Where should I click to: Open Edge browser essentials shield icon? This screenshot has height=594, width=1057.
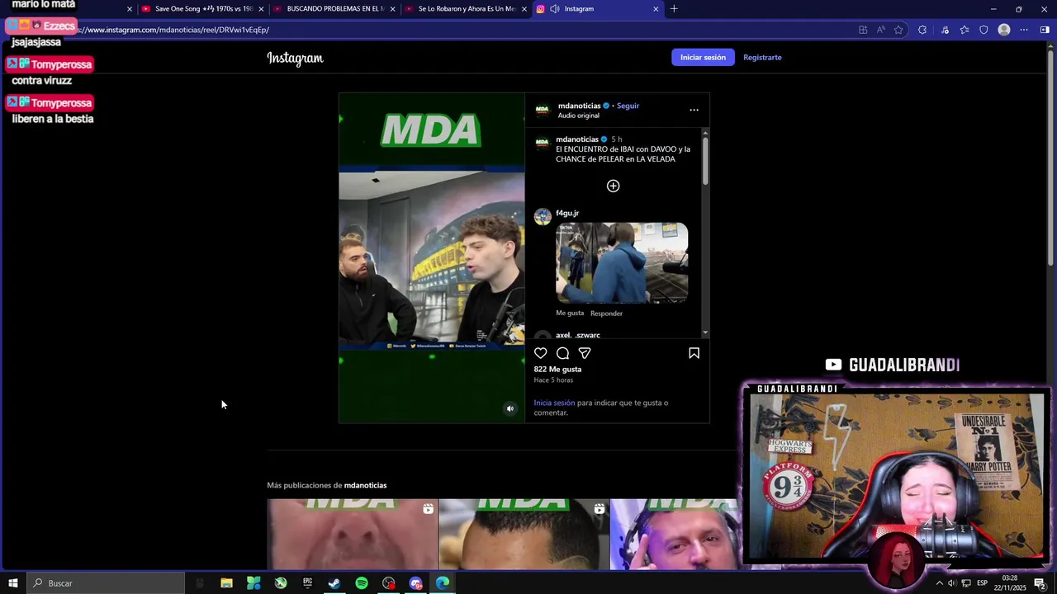tap(984, 30)
